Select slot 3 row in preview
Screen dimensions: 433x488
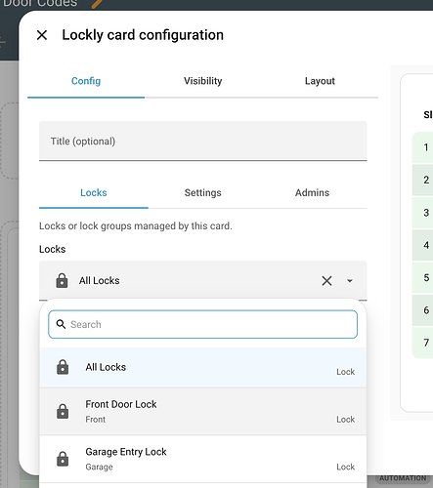pyautogui.click(x=423, y=213)
